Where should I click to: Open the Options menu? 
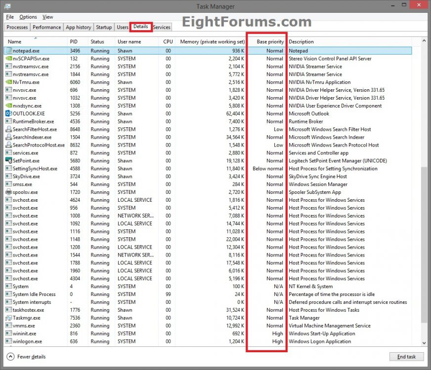tap(28, 17)
